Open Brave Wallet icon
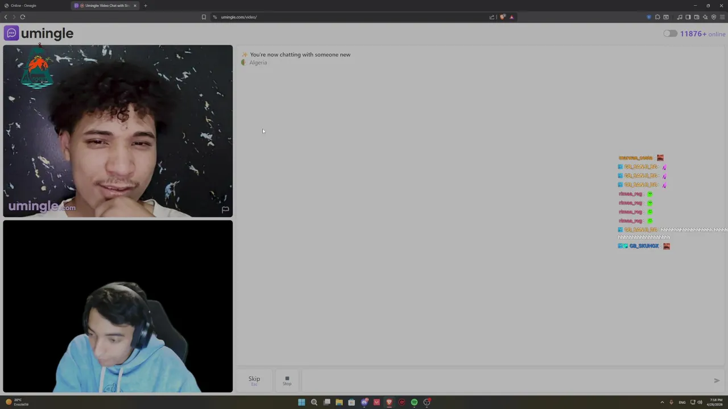The width and height of the screenshot is (728, 409). [x=697, y=17]
